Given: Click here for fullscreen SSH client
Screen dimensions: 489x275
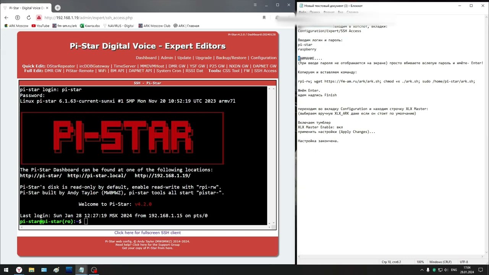Looking at the screenshot, I should (147, 233).
